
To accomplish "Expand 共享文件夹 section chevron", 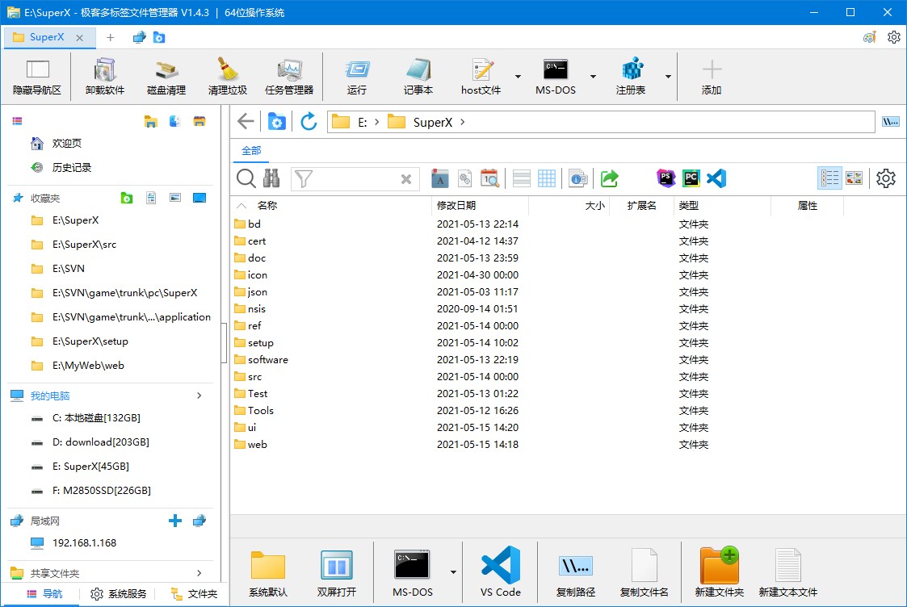I will pos(199,573).
